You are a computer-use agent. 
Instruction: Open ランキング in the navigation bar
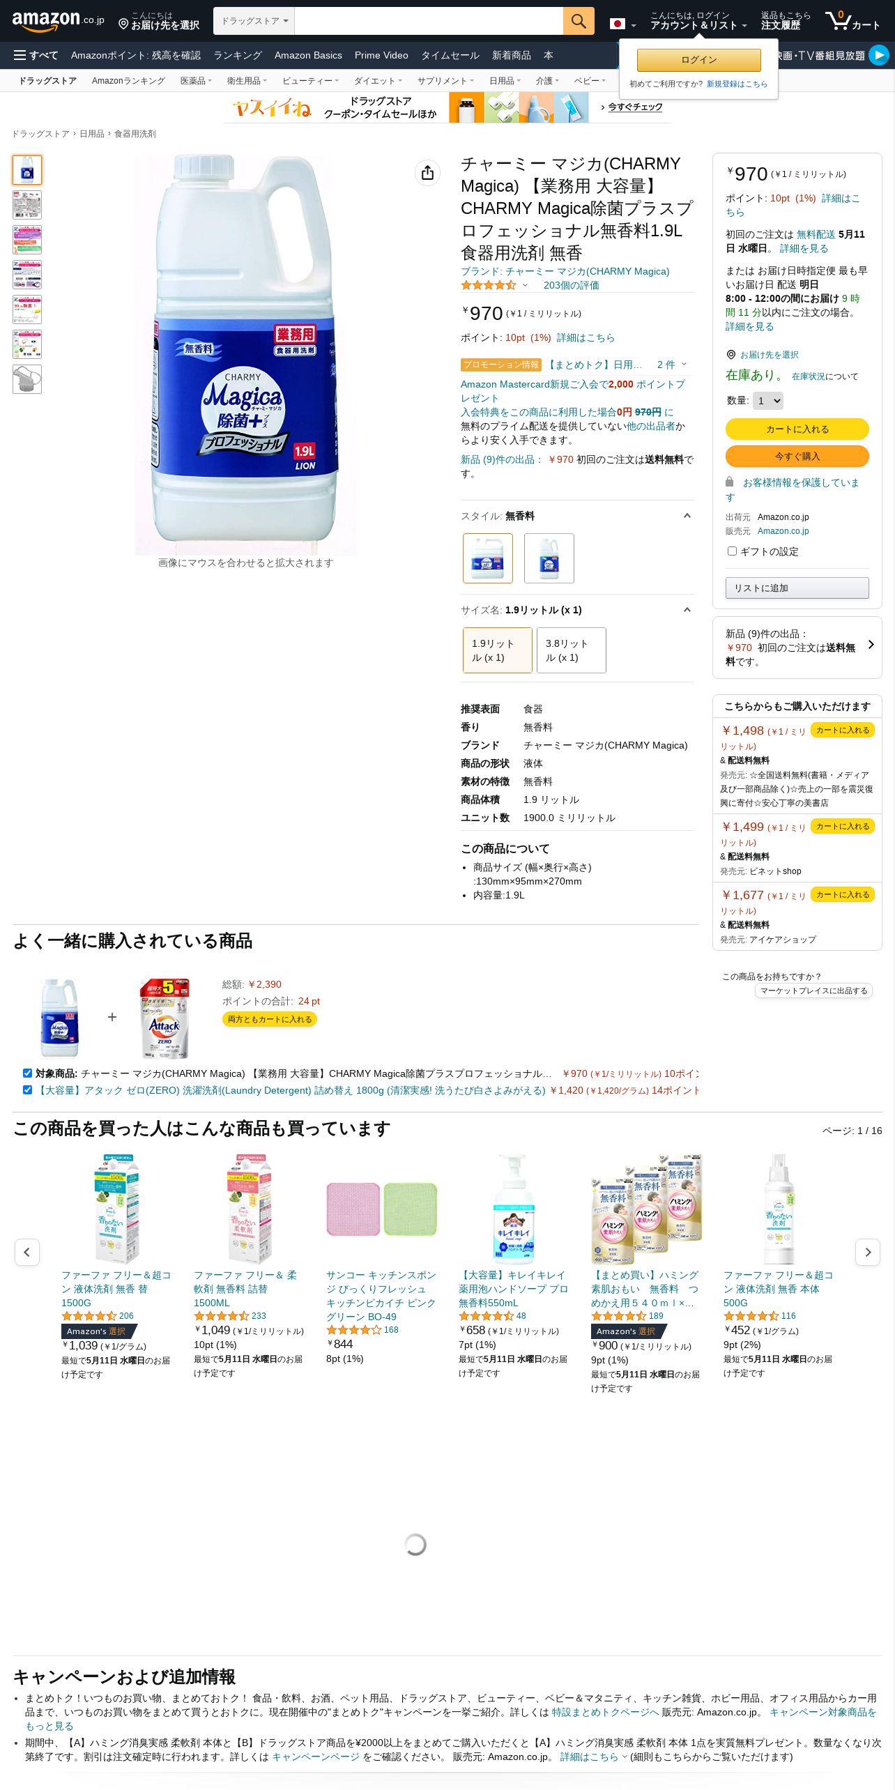coord(238,55)
